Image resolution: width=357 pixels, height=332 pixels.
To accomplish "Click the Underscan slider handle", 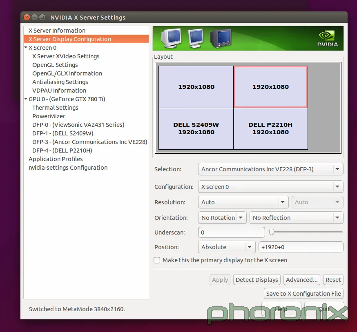I will click(271, 232).
